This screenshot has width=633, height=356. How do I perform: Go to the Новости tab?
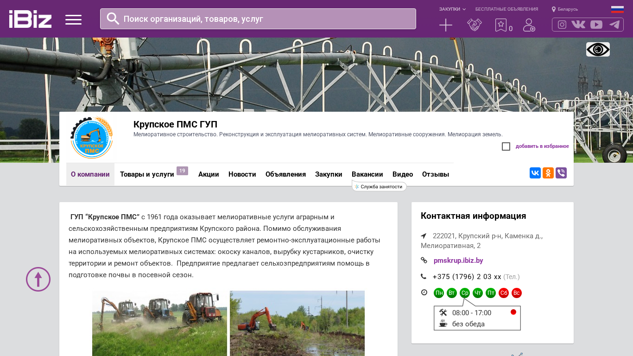[242, 174]
